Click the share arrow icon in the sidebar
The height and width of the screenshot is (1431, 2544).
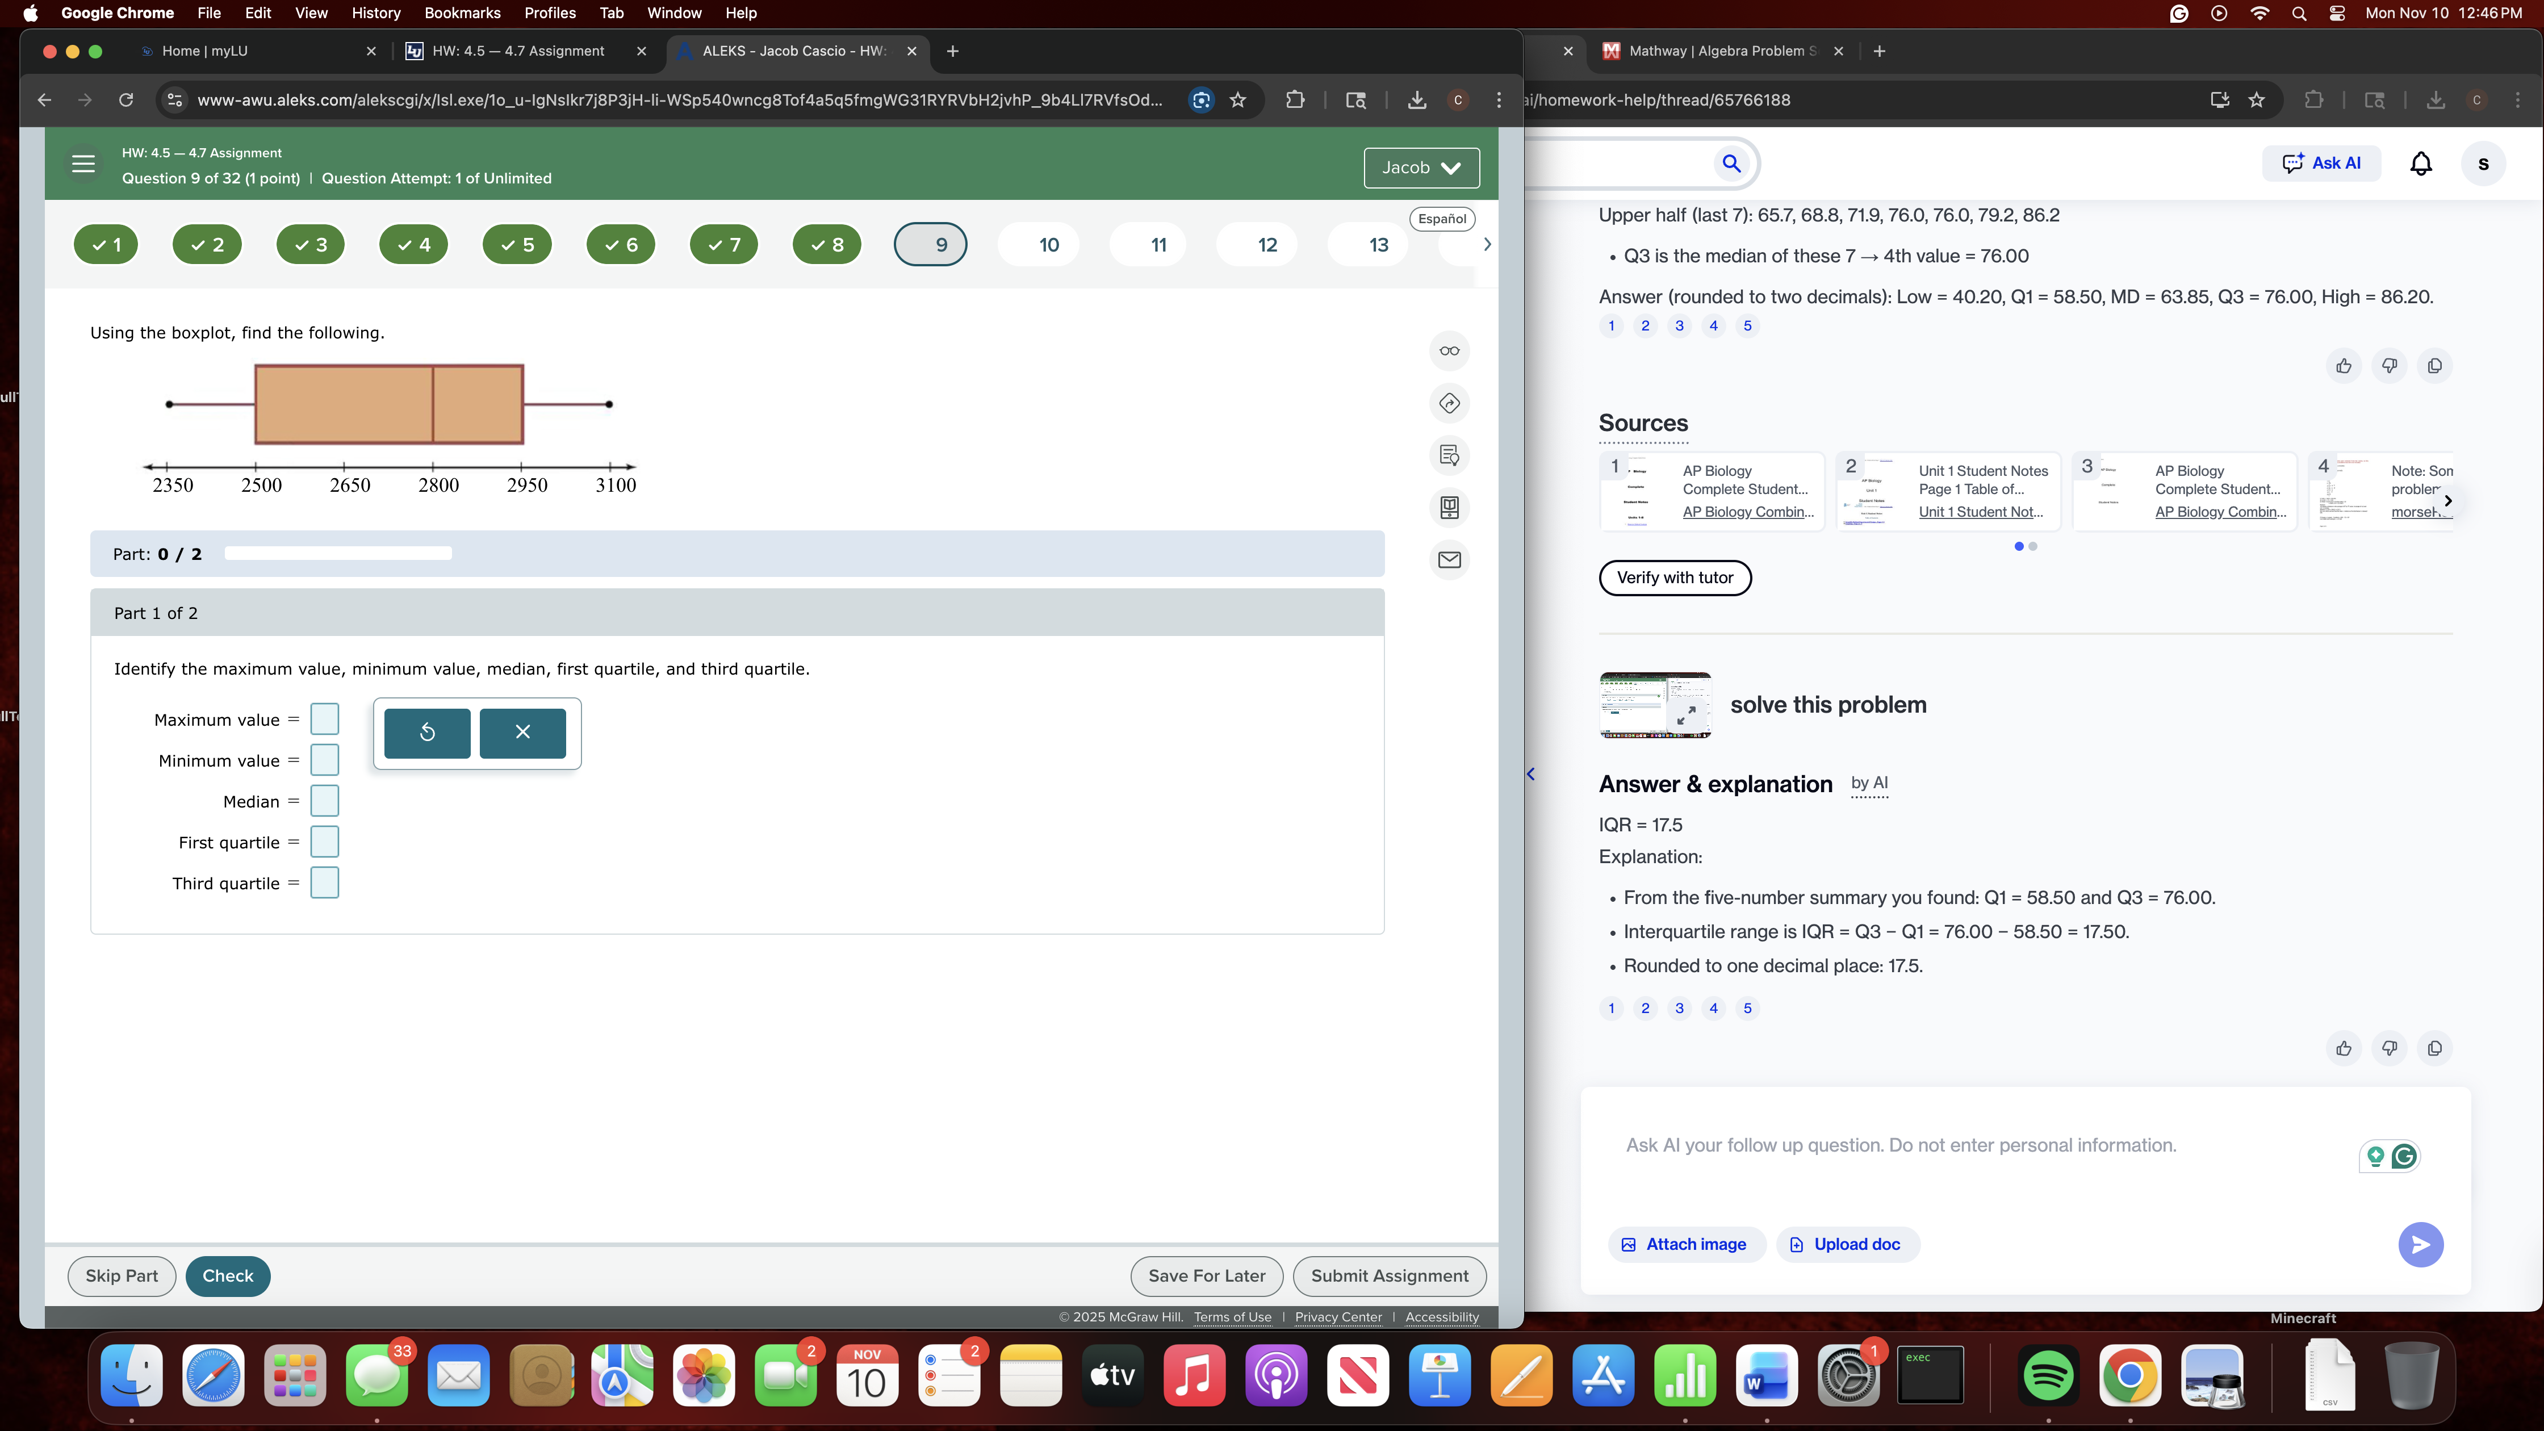(x=1449, y=403)
